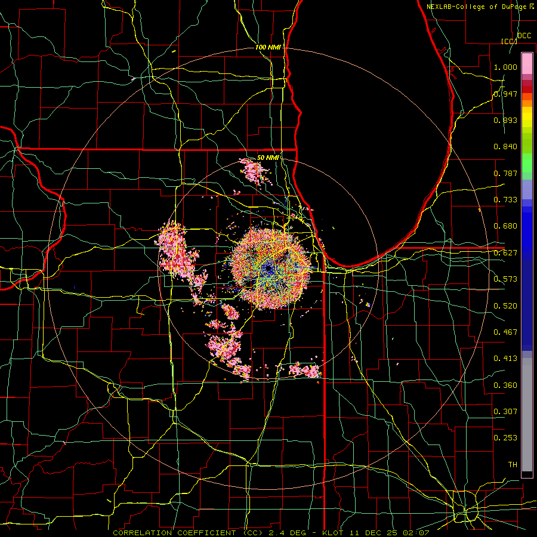Click the KLOT radar identifier text
This screenshot has width=537, height=537.
(332, 533)
